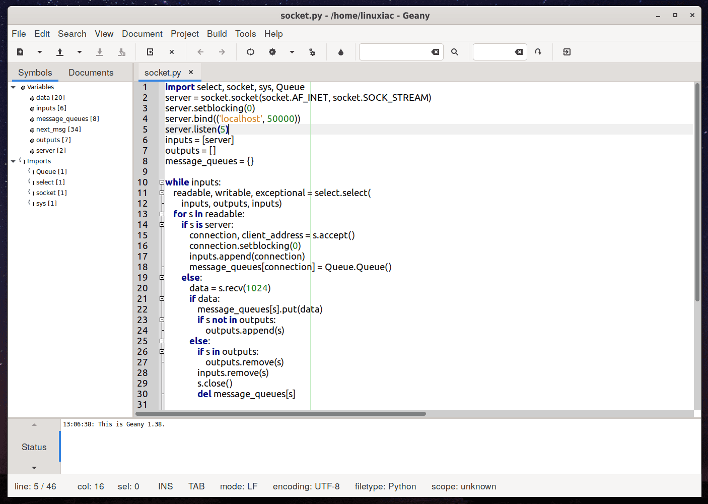Screen dimensions: 708x504
Task: Open the color chooser droplet
Action: click(x=340, y=52)
